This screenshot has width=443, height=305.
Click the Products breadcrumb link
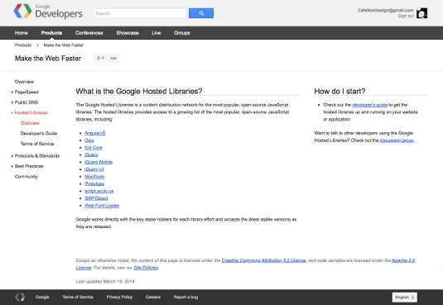[23, 45]
